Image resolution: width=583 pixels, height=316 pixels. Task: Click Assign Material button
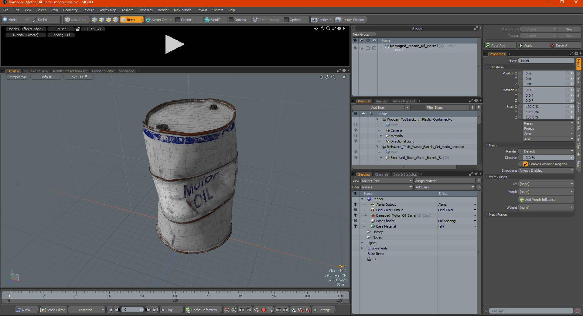click(445, 181)
